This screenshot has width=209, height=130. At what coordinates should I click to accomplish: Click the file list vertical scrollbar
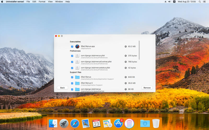point(139,50)
